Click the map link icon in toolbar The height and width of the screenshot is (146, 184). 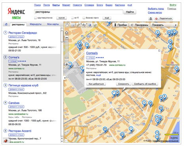point(84,25)
